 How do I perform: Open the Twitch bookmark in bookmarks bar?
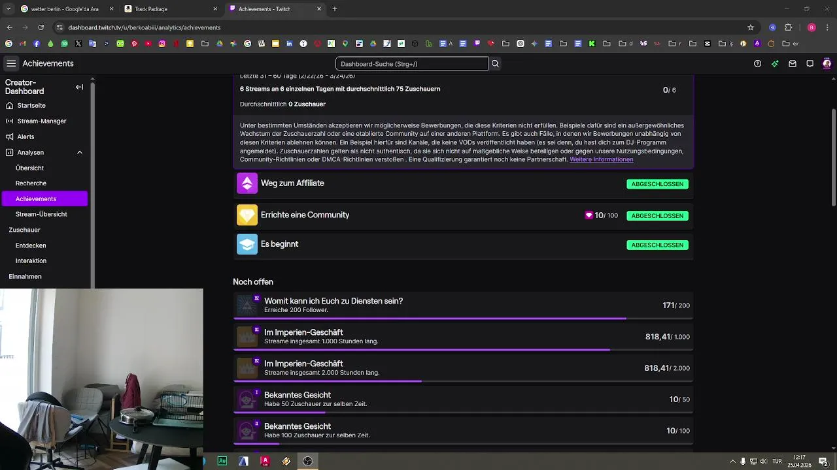477,44
